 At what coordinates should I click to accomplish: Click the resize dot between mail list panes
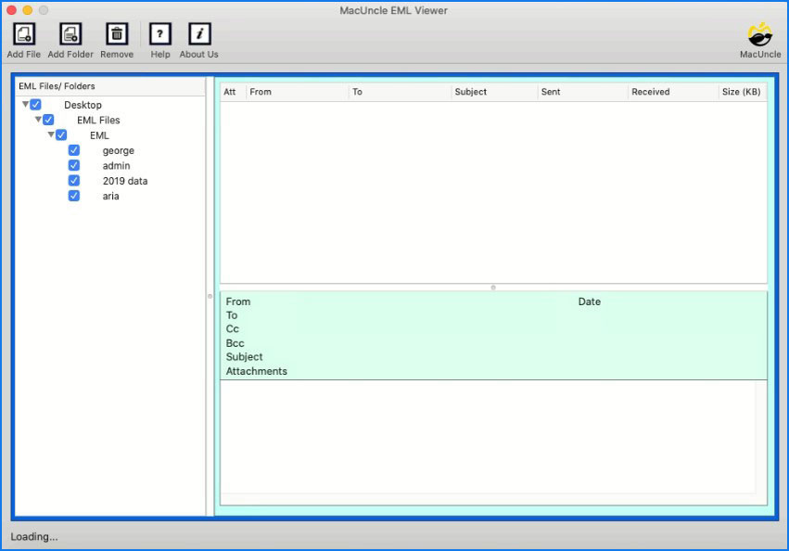tap(492, 288)
